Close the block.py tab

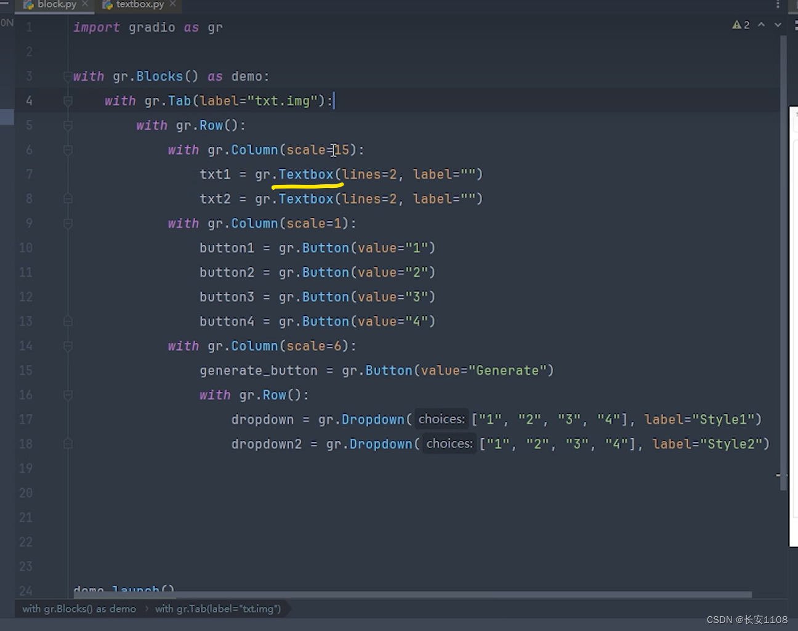click(85, 4)
